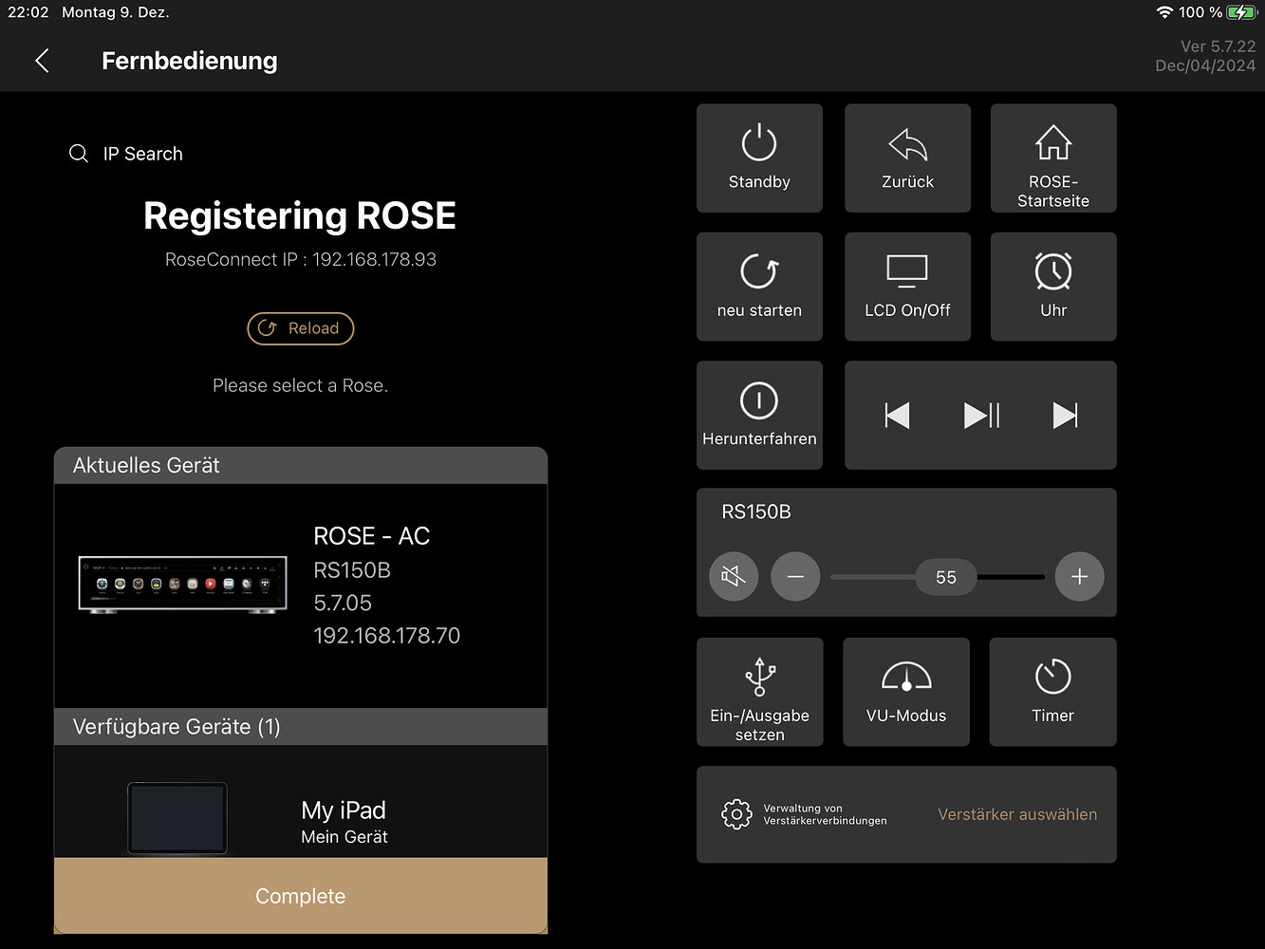The width and height of the screenshot is (1265, 949).
Task: Skip to previous track
Action: (x=897, y=415)
